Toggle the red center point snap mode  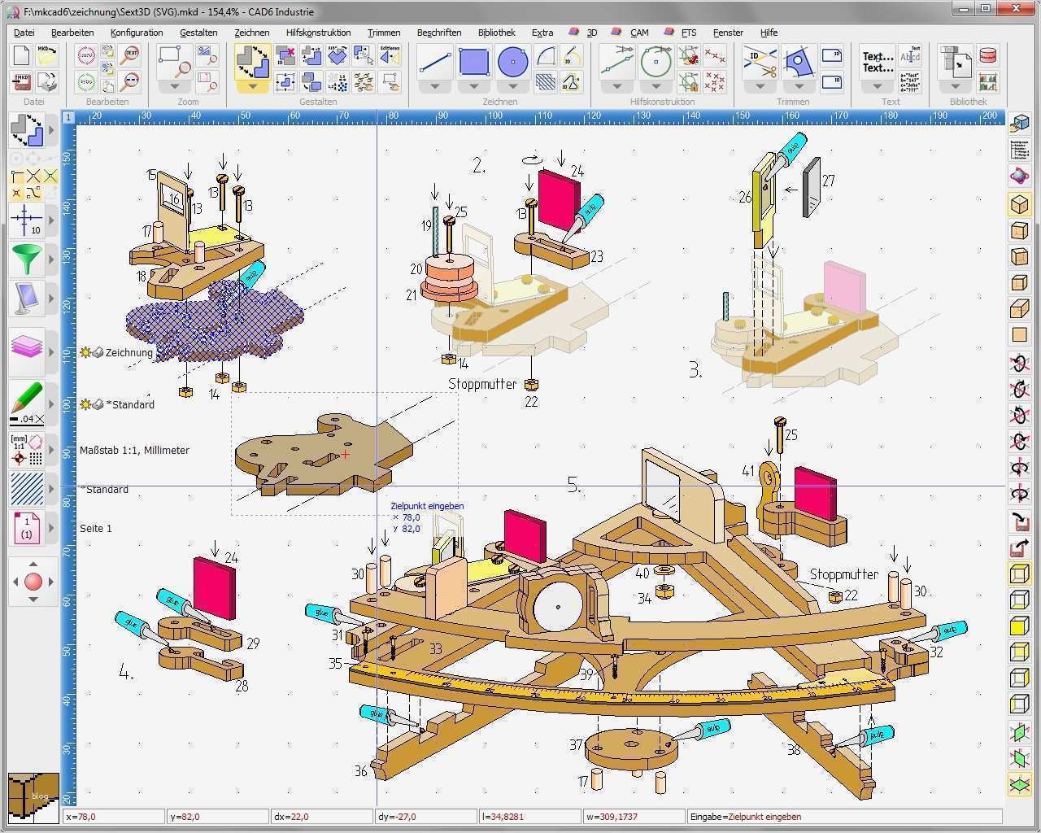pyautogui.click(x=17, y=193)
